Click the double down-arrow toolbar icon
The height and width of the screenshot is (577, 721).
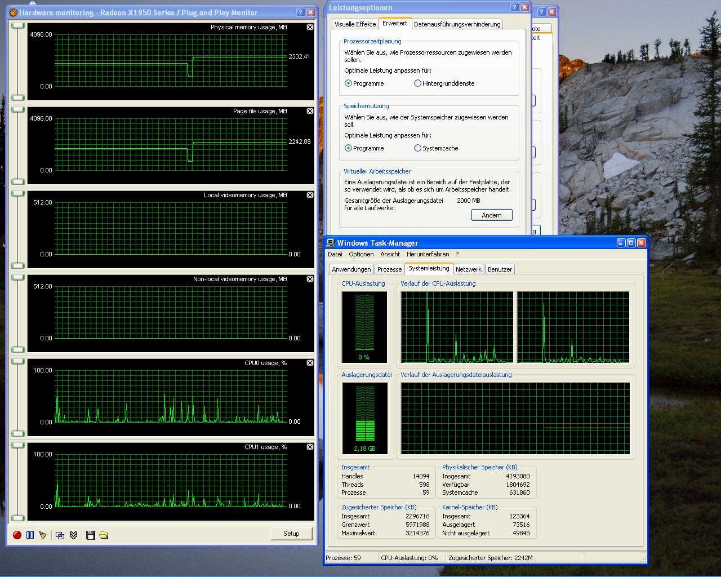(73, 535)
